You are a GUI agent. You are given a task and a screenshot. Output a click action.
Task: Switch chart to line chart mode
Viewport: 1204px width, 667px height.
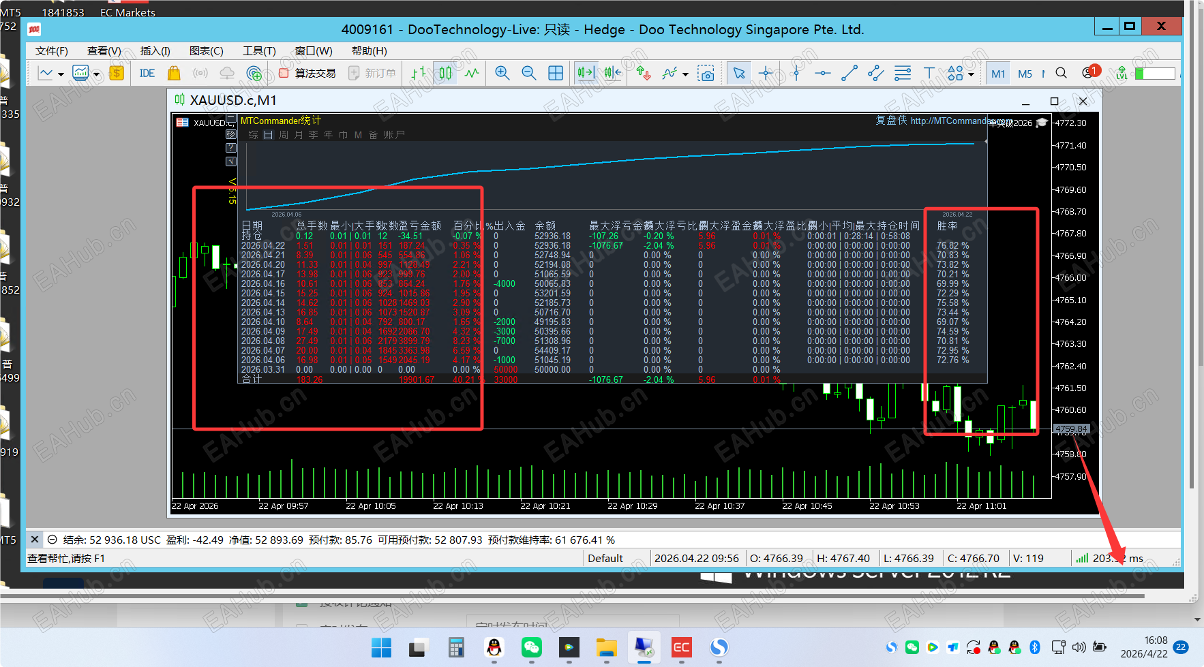(472, 73)
